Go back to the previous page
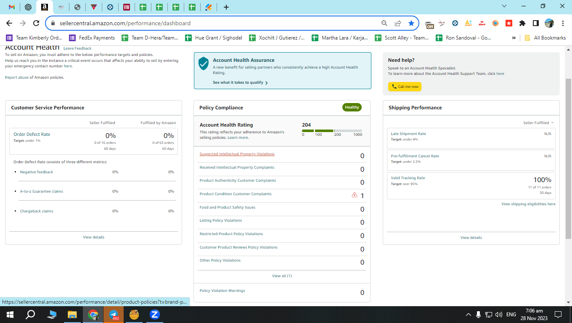The width and height of the screenshot is (572, 323). (x=9, y=24)
